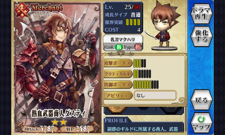Image resolution: width=225 pixels, height=135 pixels.
Task: Click the 防御ボーナス label
Action: (x=118, y=85)
